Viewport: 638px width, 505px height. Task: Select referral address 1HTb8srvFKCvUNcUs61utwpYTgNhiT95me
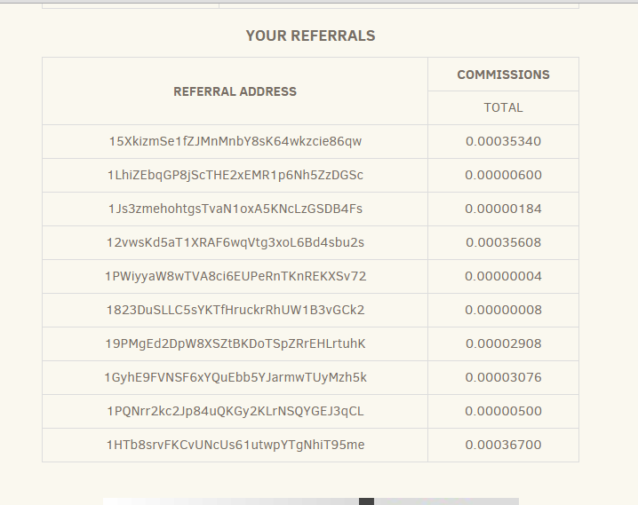pos(235,446)
